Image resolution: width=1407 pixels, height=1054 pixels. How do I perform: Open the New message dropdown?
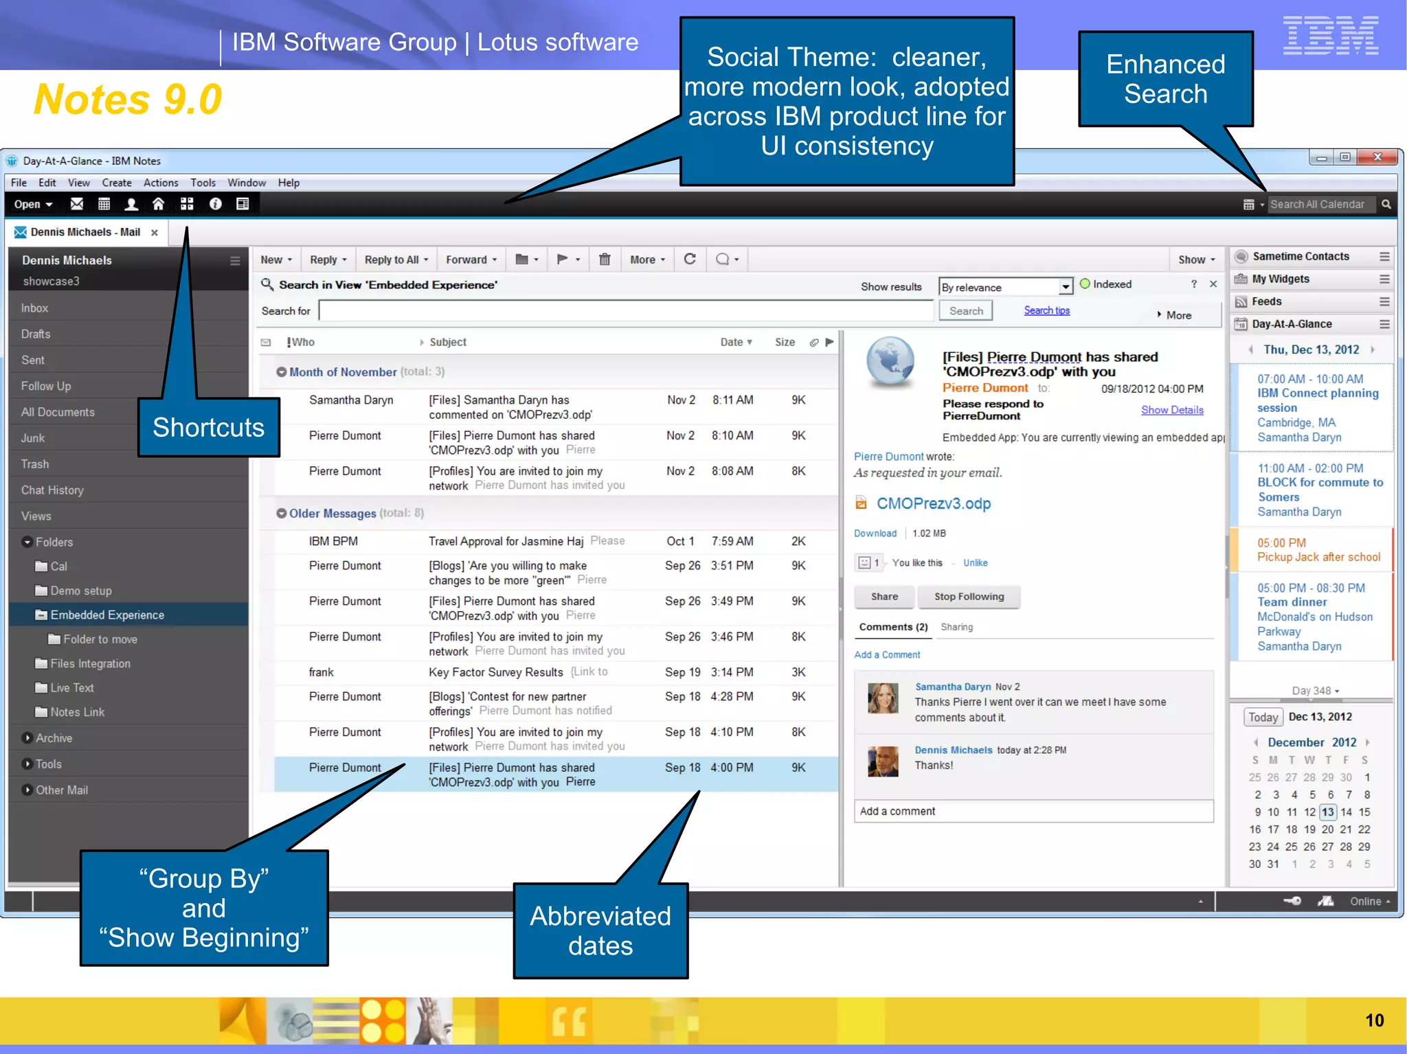tap(276, 260)
